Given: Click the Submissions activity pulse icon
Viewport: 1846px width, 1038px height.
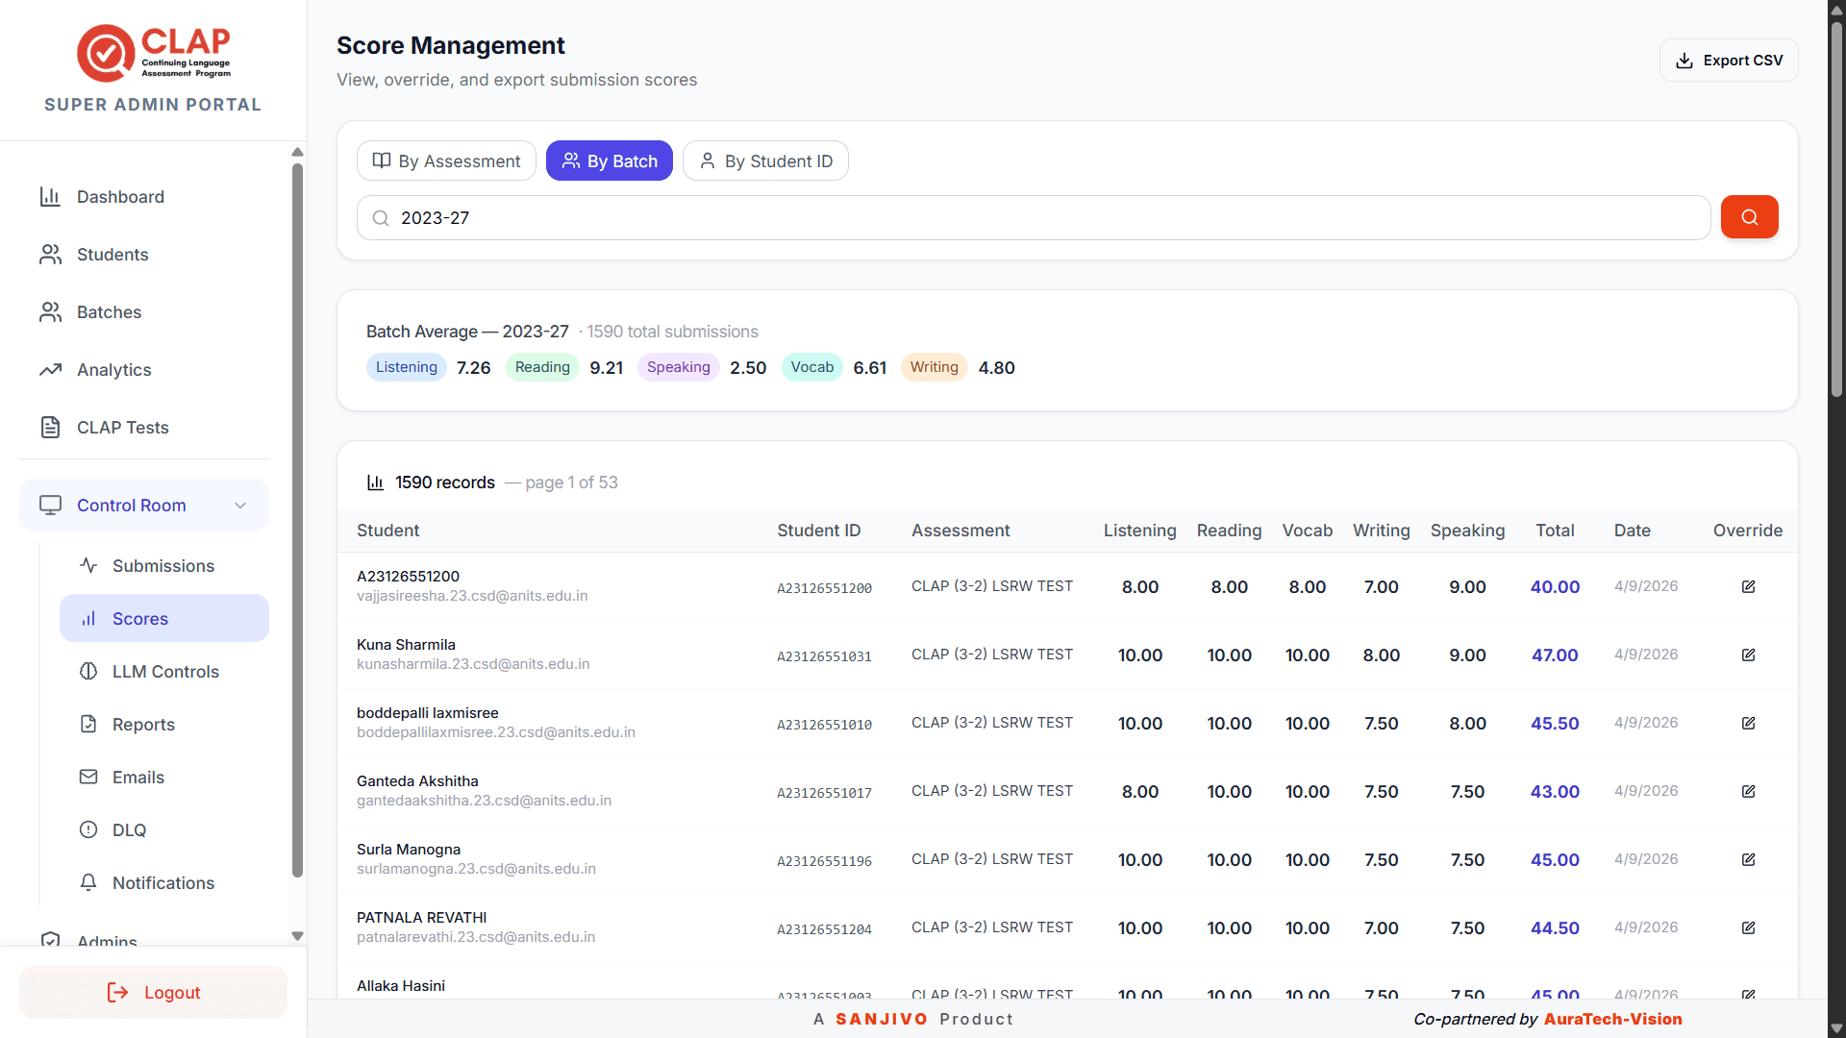Looking at the screenshot, I should [88, 566].
